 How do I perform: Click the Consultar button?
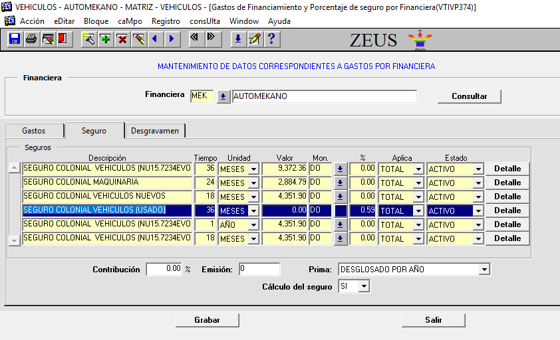point(469,96)
